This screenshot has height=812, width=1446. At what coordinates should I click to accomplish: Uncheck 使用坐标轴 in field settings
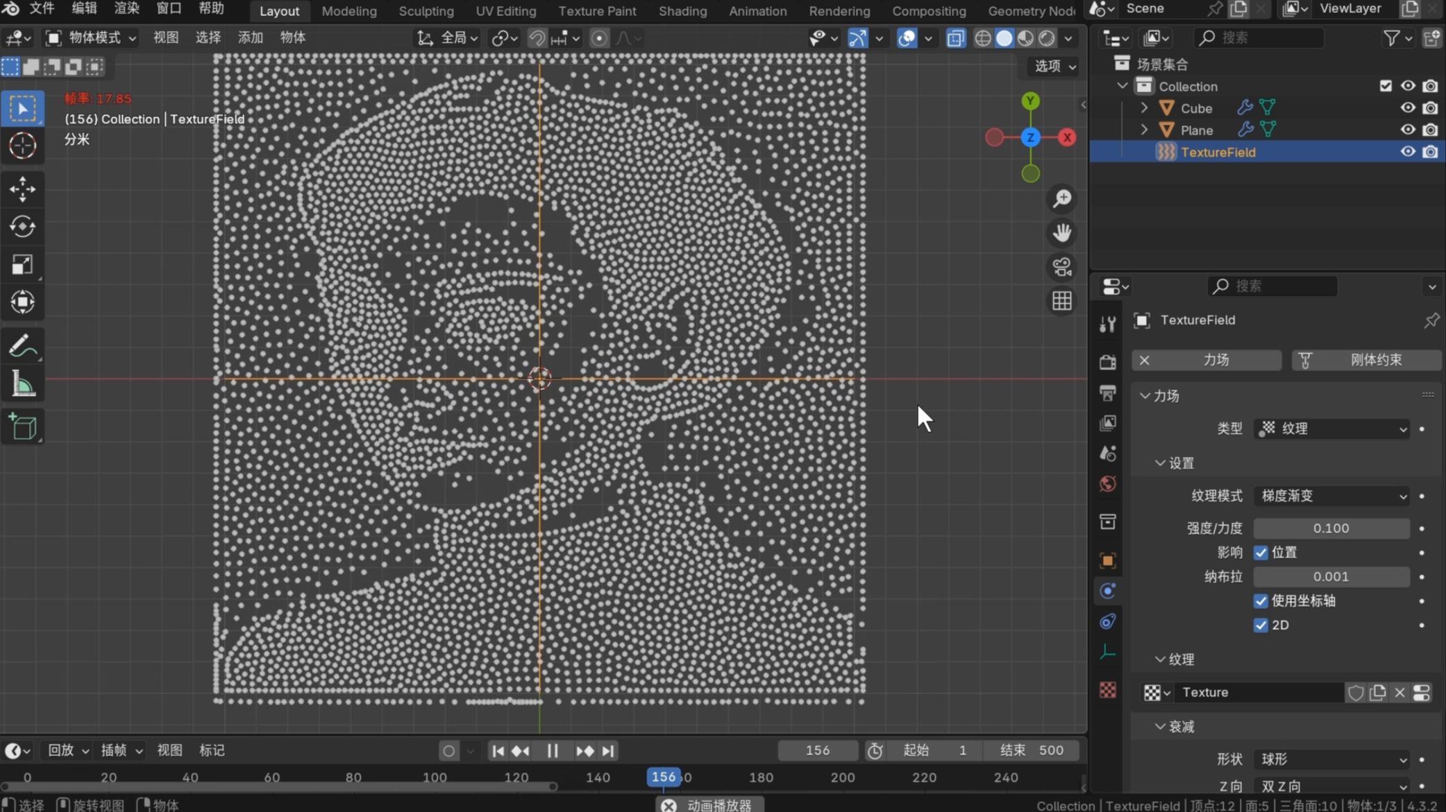click(x=1262, y=601)
